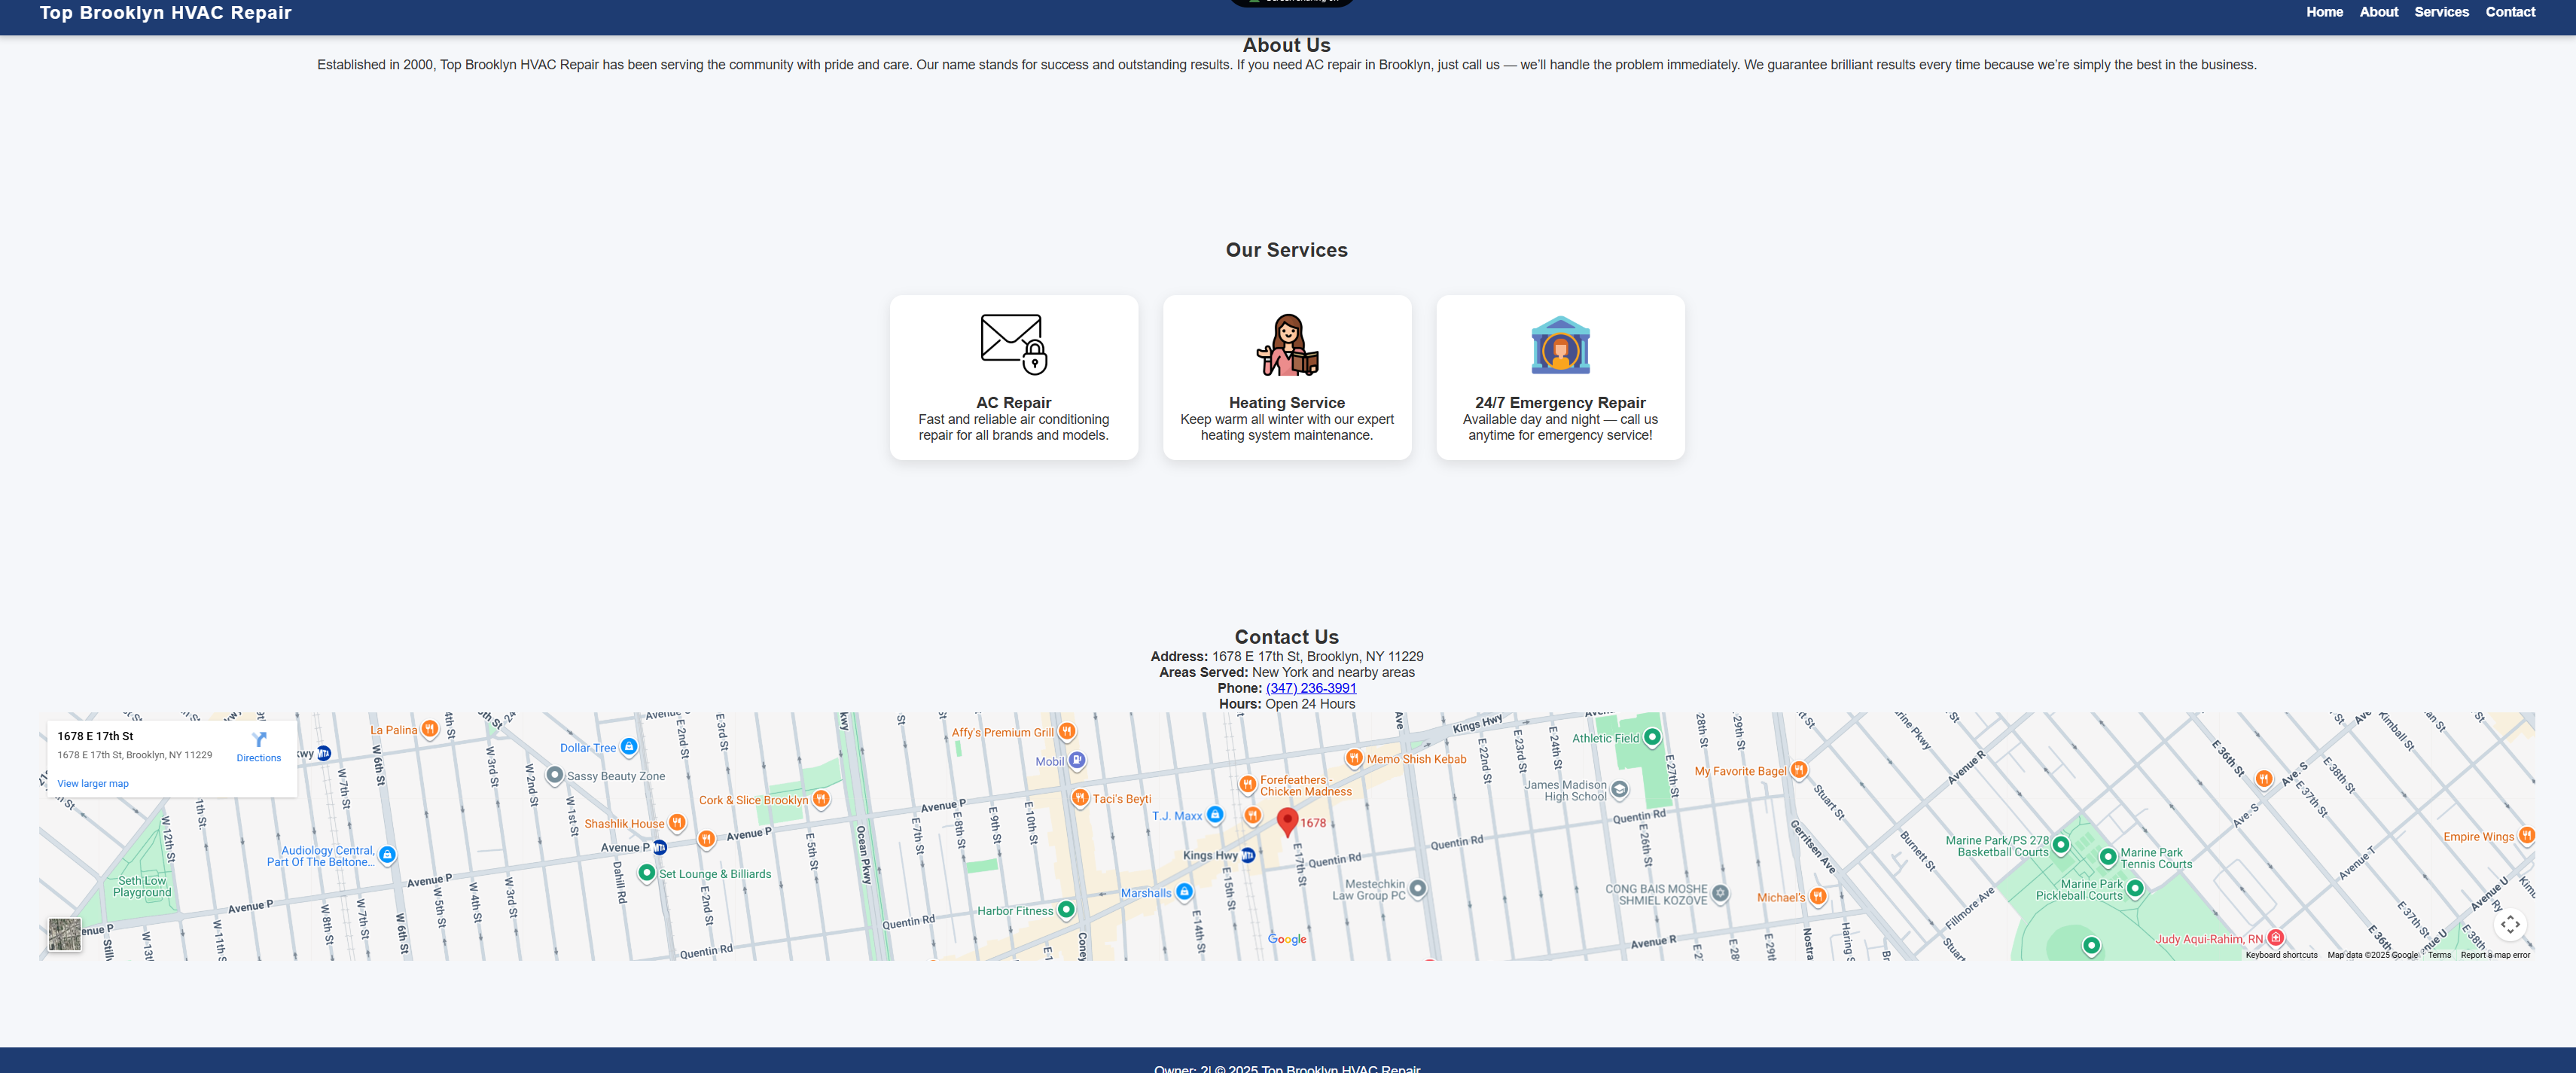Image resolution: width=2576 pixels, height=1073 pixels.
Task: Click the Marshalls store marker on map
Action: (1184, 891)
